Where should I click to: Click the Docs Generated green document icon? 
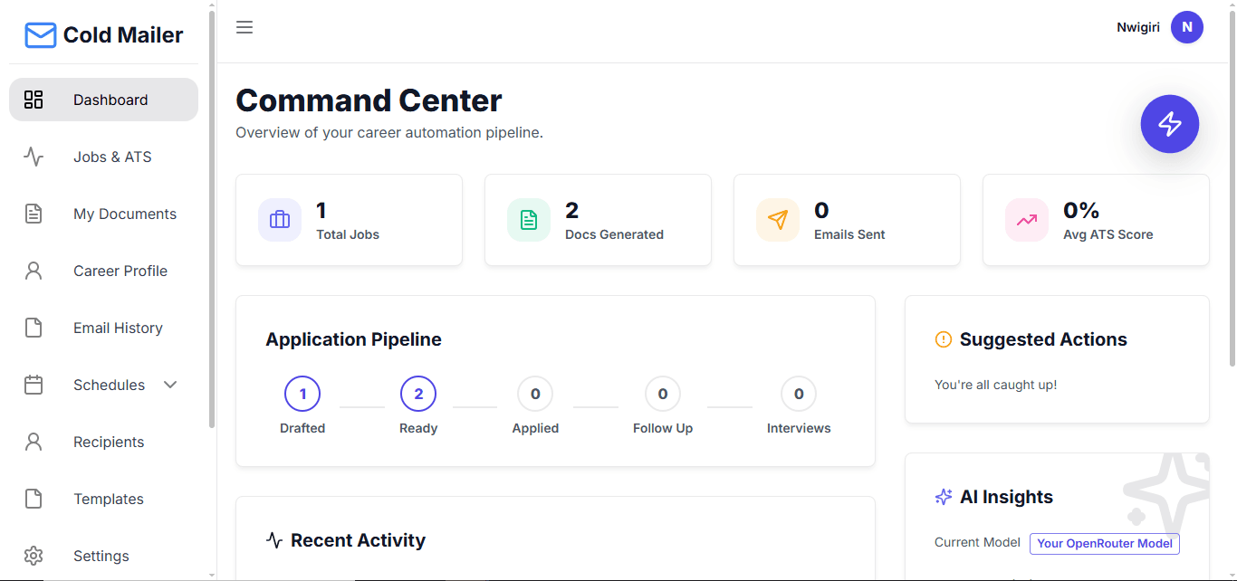click(x=529, y=220)
